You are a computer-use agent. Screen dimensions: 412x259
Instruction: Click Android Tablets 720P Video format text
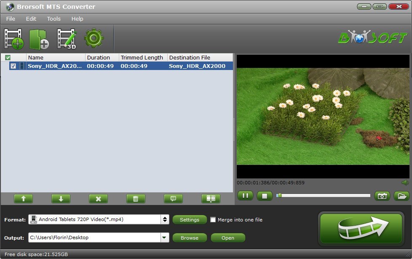(81, 219)
